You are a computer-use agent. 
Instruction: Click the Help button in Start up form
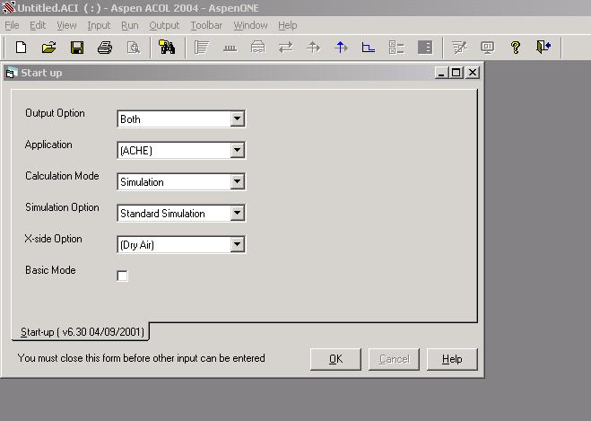[452, 359]
